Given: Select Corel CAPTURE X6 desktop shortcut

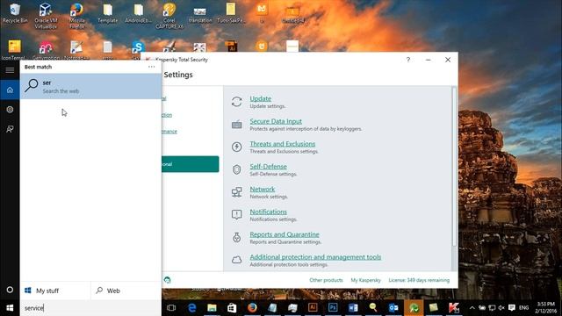Looking at the screenshot, I should (169, 16).
